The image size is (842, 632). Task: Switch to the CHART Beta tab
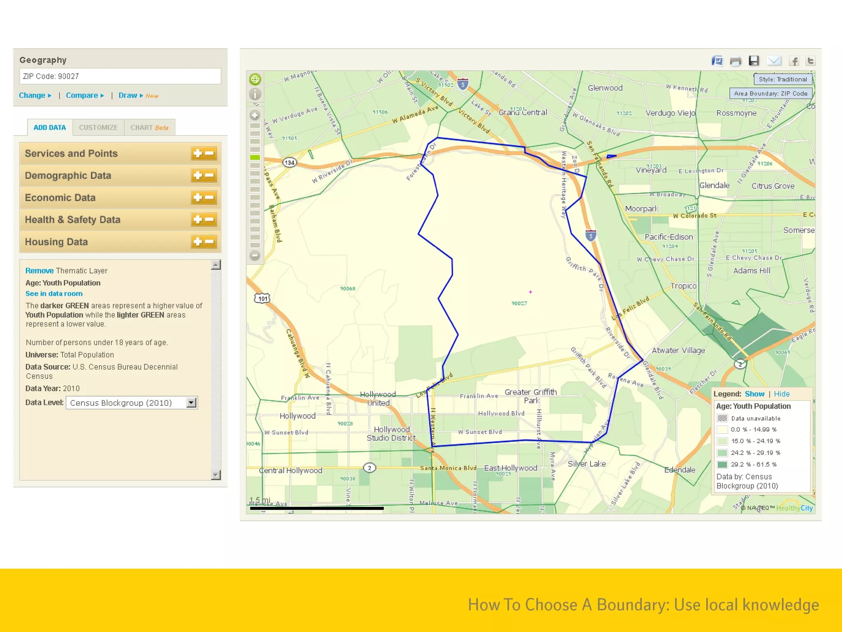pyautogui.click(x=149, y=128)
